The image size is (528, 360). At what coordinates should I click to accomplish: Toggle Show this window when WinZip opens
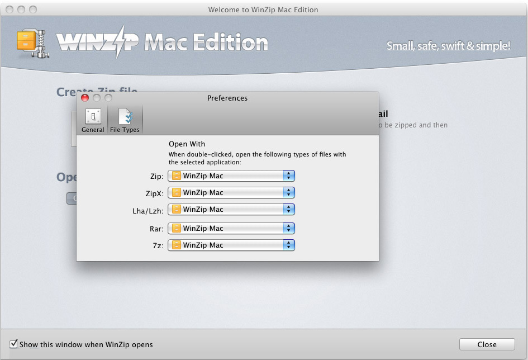(14, 344)
